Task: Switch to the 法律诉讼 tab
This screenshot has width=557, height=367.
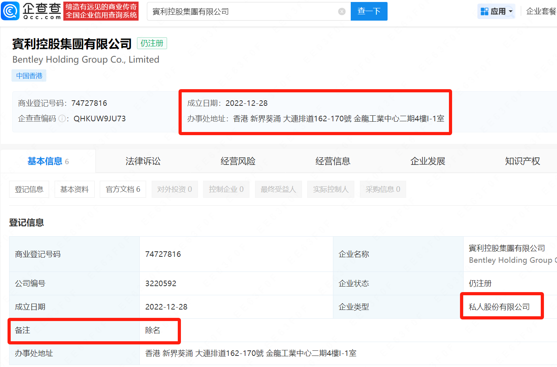Action: [143, 161]
